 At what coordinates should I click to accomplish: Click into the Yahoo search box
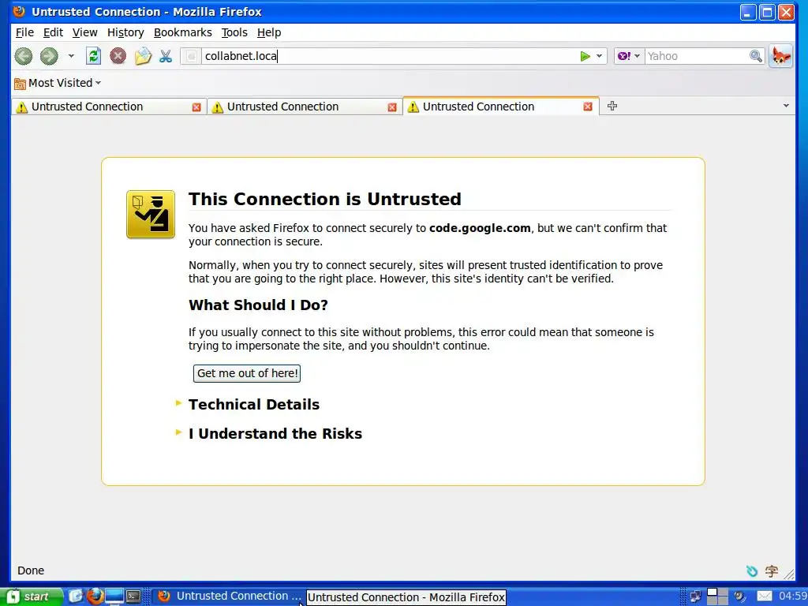tap(697, 56)
